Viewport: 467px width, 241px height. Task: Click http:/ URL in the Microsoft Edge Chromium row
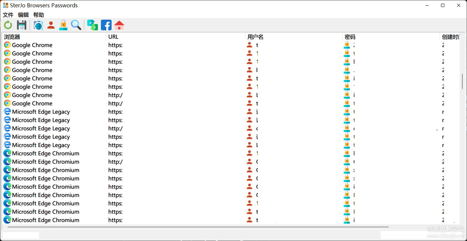pyautogui.click(x=115, y=162)
